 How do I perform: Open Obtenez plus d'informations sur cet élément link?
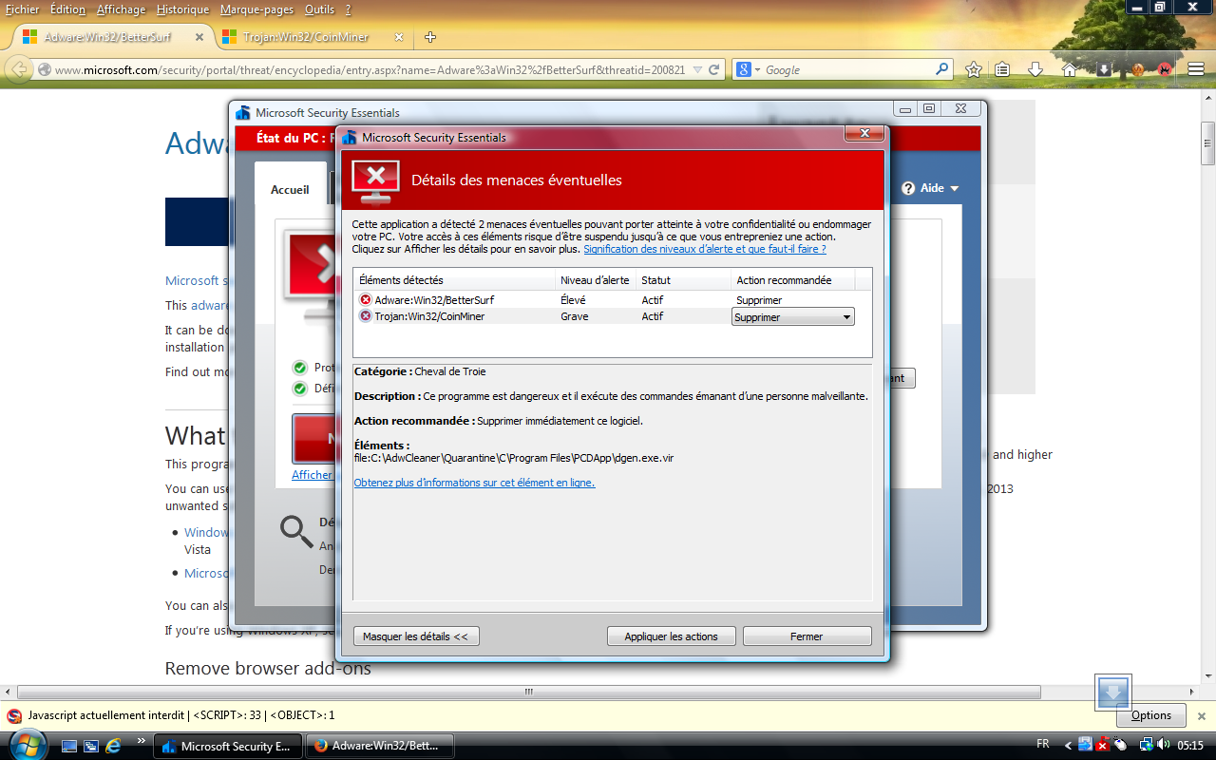(474, 483)
